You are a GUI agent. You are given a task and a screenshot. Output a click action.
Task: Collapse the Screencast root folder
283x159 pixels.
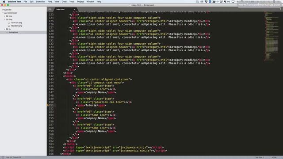3,13
